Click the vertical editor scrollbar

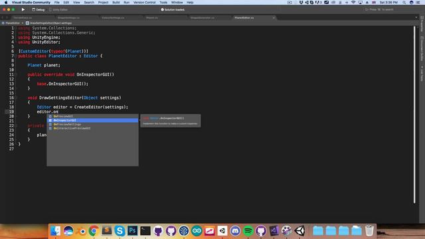click(414, 114)
